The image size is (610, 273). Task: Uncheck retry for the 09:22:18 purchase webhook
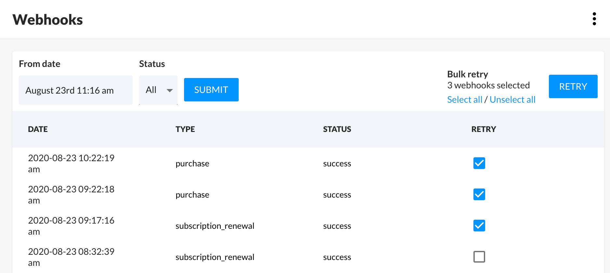pyautogui.click(x=479, y=194)
